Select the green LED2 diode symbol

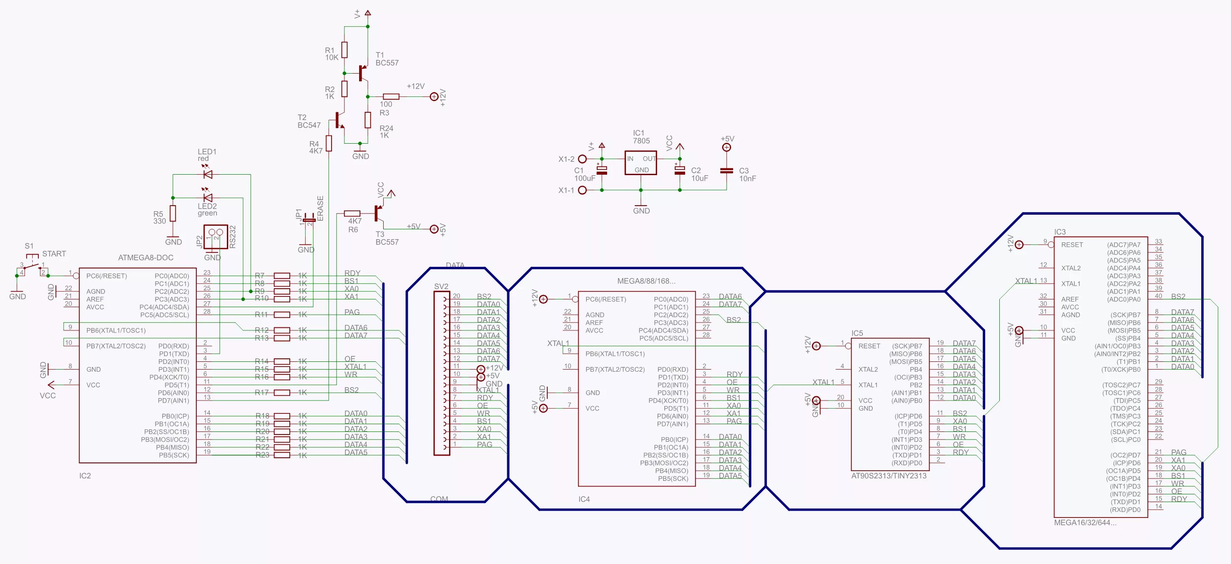click(x=208, y=197)
